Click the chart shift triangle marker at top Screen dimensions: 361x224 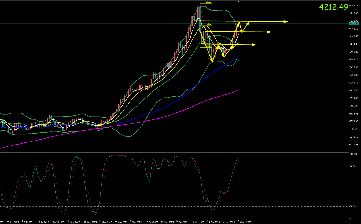[x=239, y=1]
